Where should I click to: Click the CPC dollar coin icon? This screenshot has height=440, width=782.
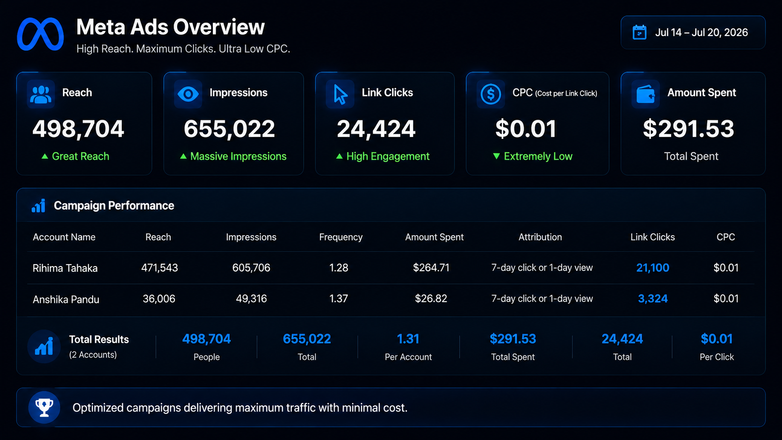pos(491,94)
